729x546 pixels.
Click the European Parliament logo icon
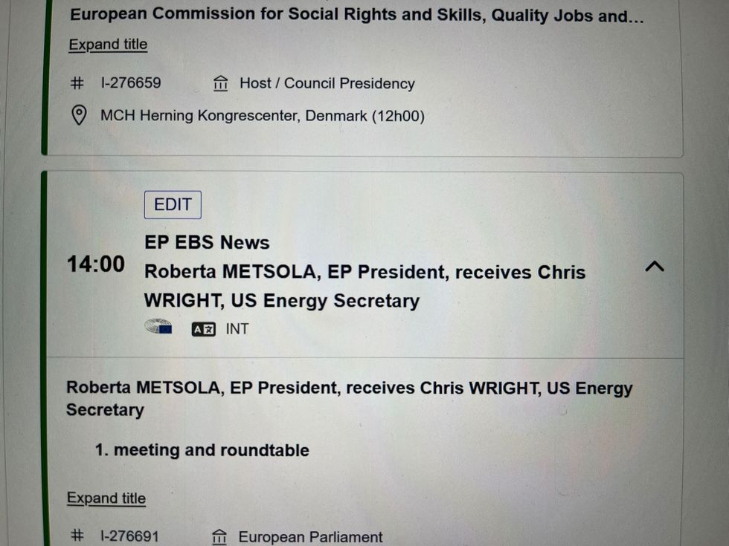tap(158, 328)
